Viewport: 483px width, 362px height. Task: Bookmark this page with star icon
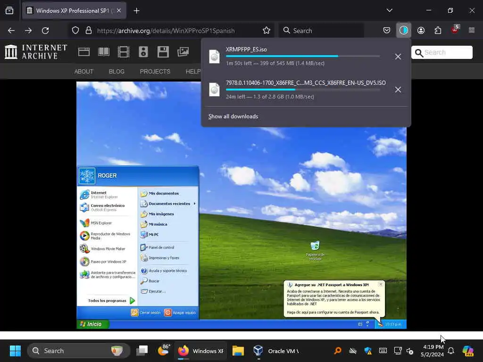coord(266,31)
